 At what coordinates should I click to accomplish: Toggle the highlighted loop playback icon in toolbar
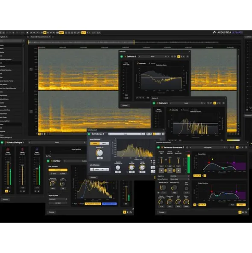pyautogui.click(x=45, y=33)
